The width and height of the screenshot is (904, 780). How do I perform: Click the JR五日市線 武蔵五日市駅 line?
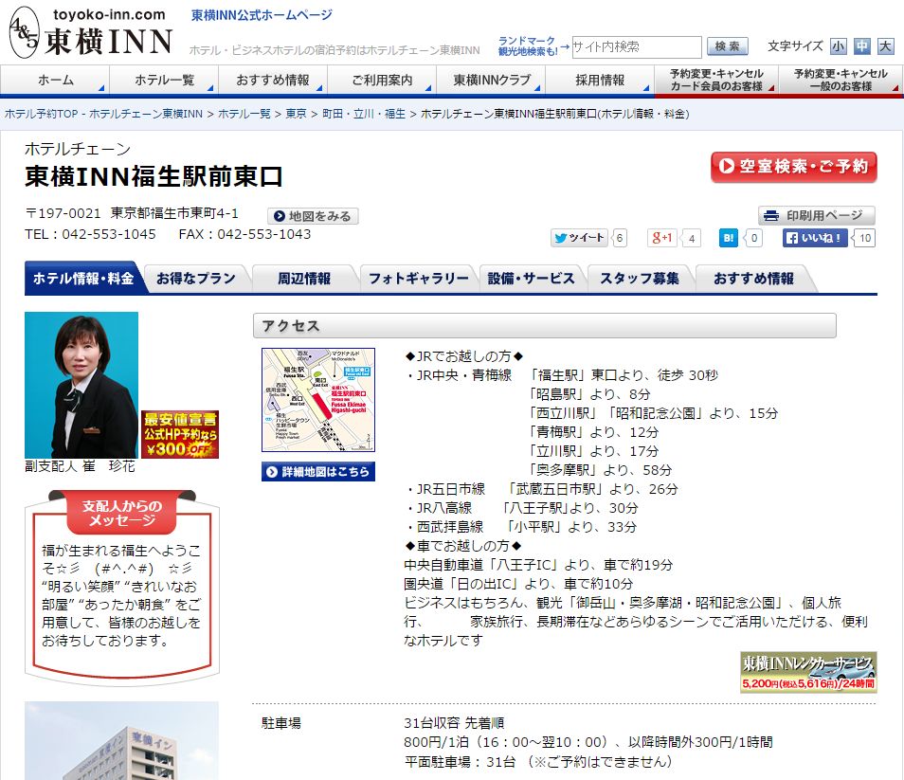click(x=541, y=489)
